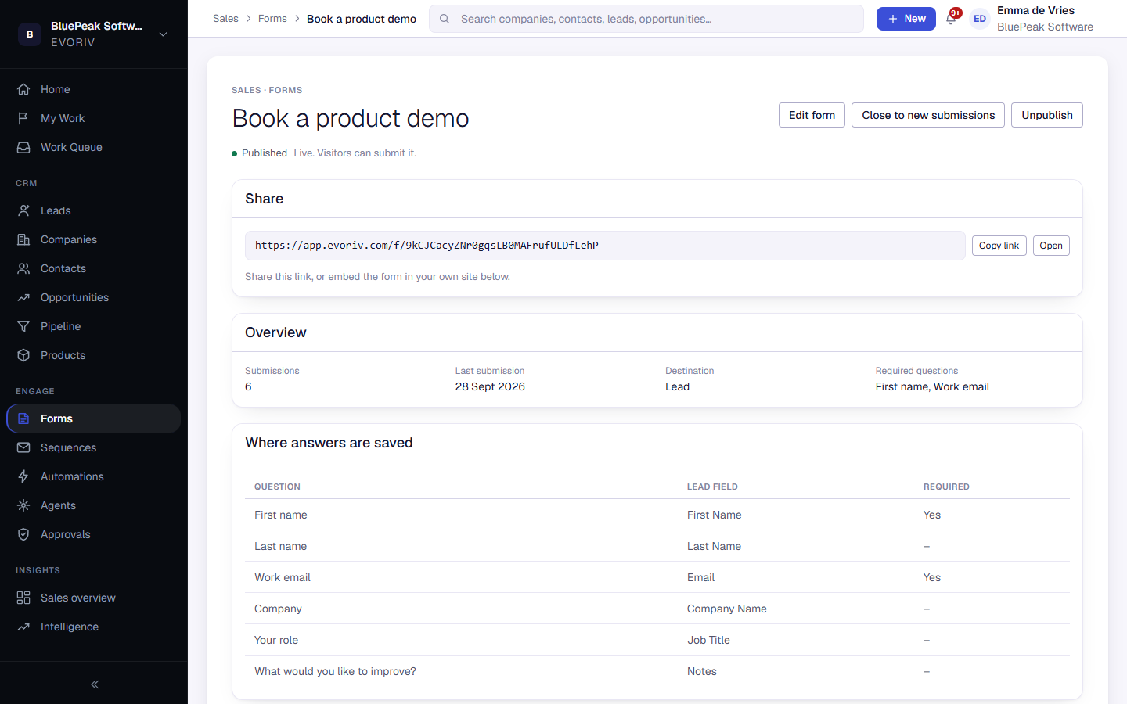Viewport: 1127px width, 704px height.
Task: Click the Approvals shield icon
Action: [x=23, y=534]
